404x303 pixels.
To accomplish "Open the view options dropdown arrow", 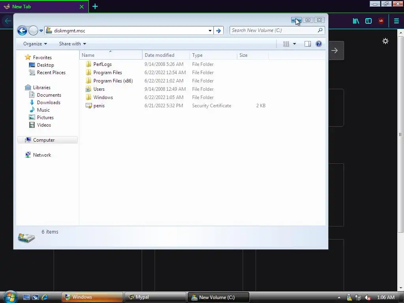I will tap(294, 44).
